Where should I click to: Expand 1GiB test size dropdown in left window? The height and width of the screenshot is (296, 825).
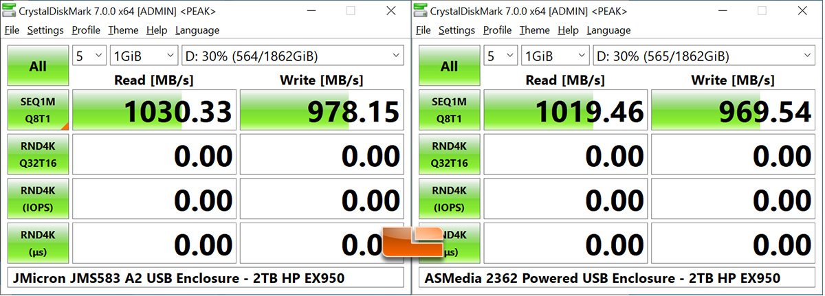point(144,56)
